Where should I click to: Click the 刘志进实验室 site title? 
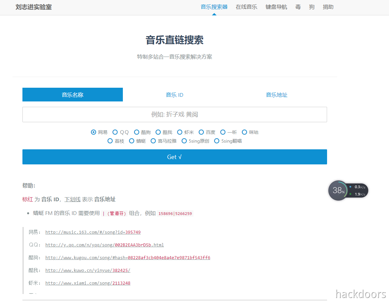[33, 7]
